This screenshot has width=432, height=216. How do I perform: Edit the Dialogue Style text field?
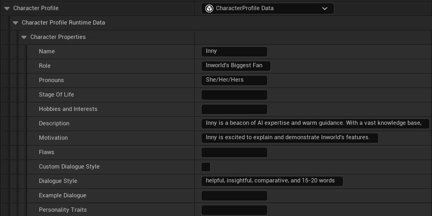[x=272, y=181]
